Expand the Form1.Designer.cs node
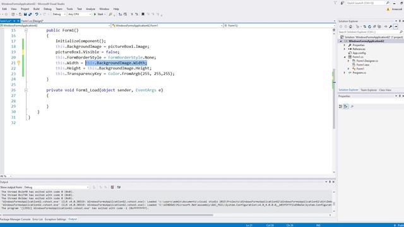Screen dimensions: 404x227 348,61
